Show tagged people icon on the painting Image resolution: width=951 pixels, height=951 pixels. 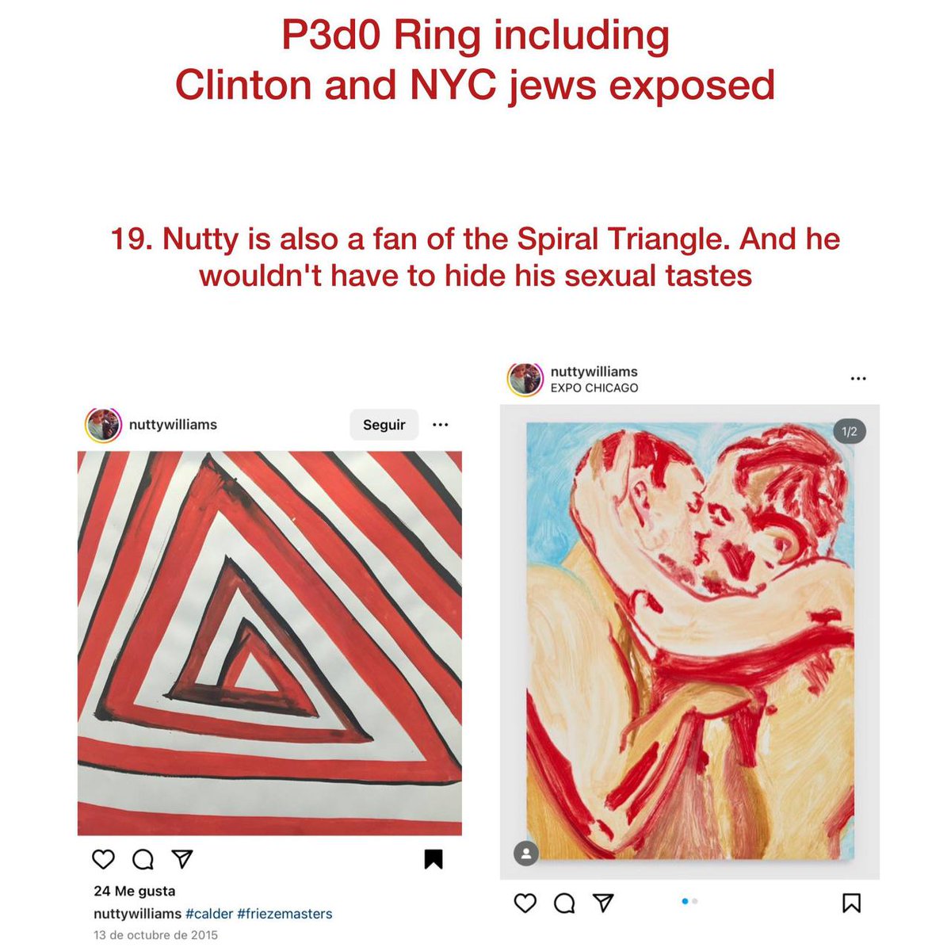526,854
